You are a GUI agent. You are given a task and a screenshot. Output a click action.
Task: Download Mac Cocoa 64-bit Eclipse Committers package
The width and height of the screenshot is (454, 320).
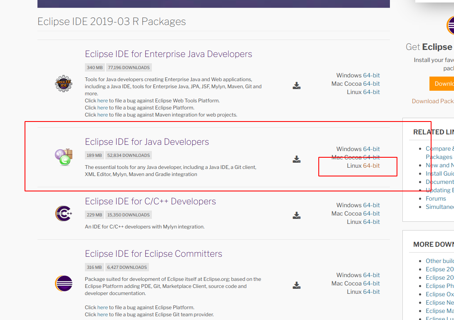(371, 283)
